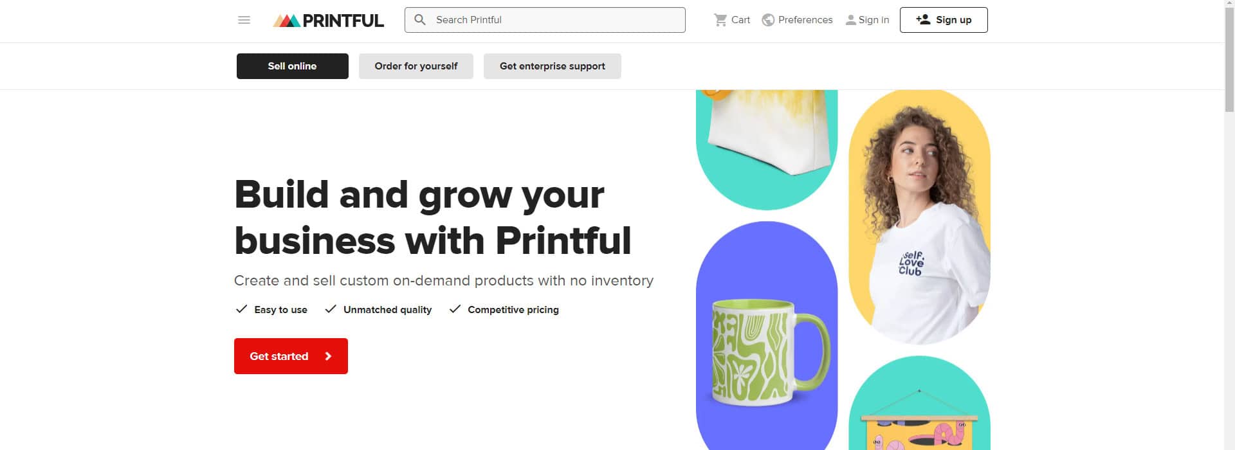1235x450 pixels.
Task: Click the Sign up button
Action: (x=944, y=20)
